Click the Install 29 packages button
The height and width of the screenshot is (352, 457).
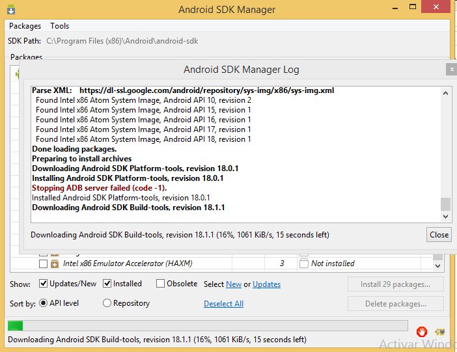coord(396,284)
